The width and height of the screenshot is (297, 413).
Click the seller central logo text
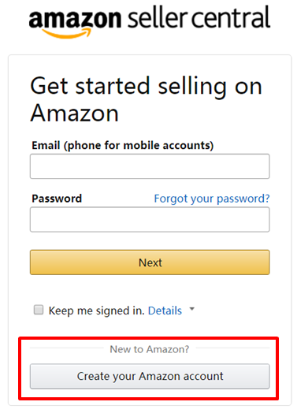click(x=199, y=17)
